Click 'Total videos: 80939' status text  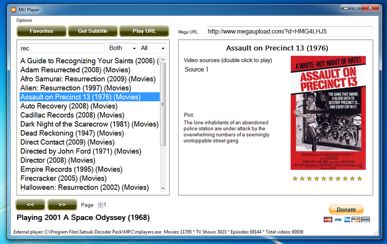[x=285, y=232]
